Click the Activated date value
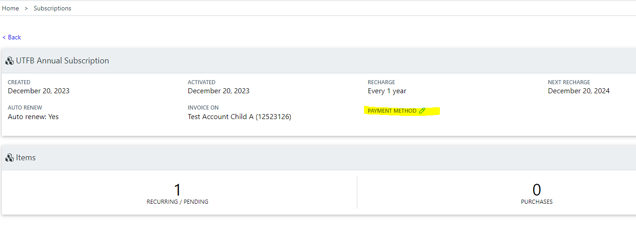 (x=218, y=91)
